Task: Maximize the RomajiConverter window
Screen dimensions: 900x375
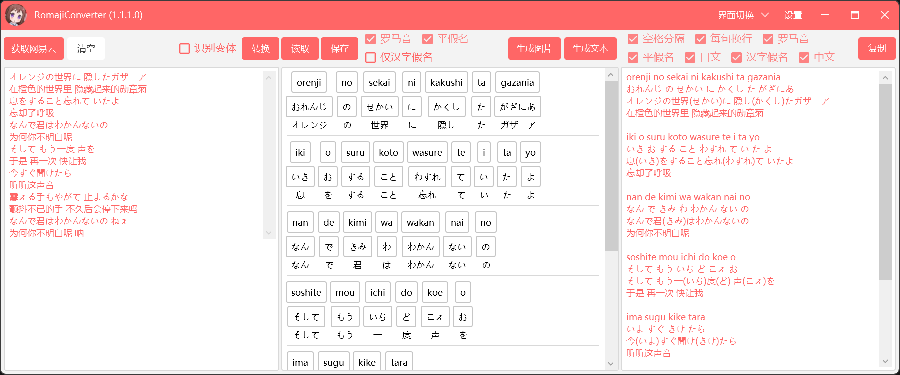Action: 855,15
